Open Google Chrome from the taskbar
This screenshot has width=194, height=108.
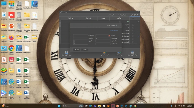pyautogui.click(x=135, y=106)
